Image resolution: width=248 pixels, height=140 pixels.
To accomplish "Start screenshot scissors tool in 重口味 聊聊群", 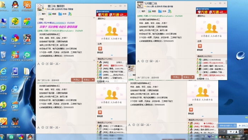I will point(57,64).
